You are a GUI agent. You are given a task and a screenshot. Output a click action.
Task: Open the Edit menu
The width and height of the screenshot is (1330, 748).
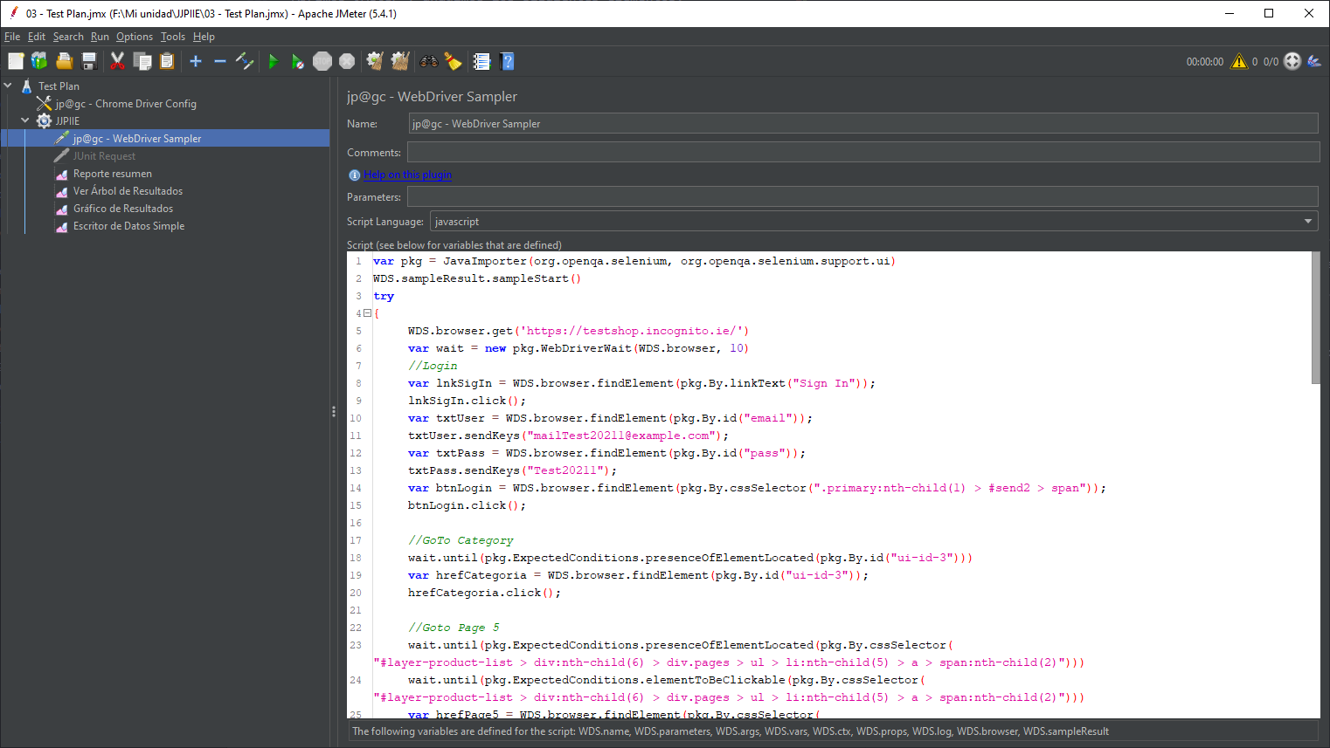pyautogui.click(x=37, y=37)
